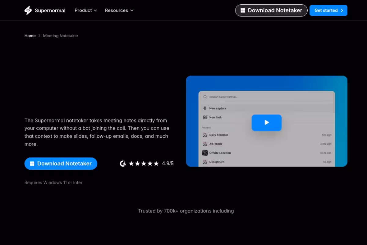Screen dimensions: 367x245
Task: Click the G2 rating logo icon
Action: point(123,164)
